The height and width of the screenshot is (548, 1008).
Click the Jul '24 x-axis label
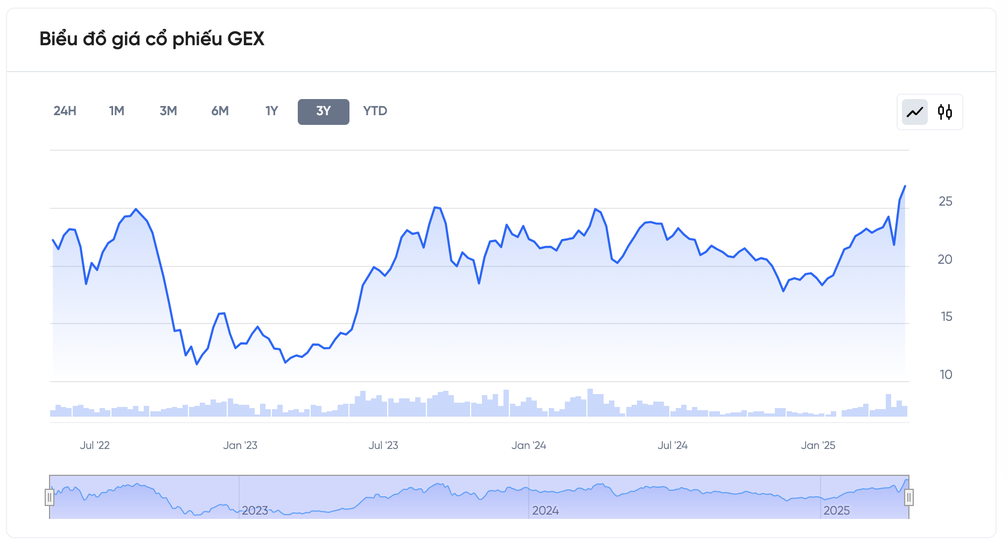(673, 445)
